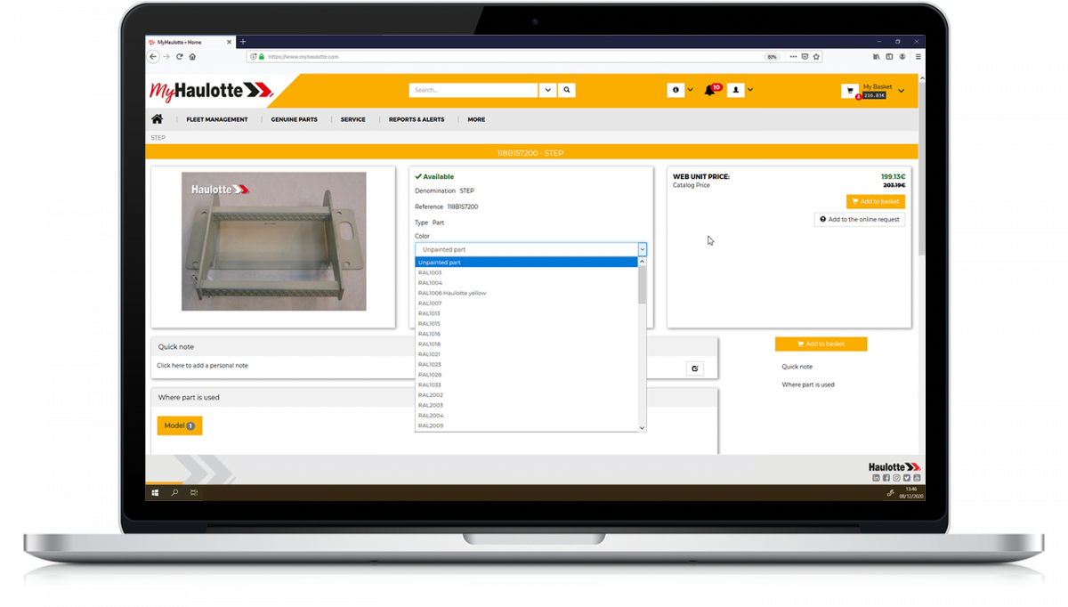1068x607 pixels.
Task: Click the Model button under Where part is used
Action: (180, 426)
